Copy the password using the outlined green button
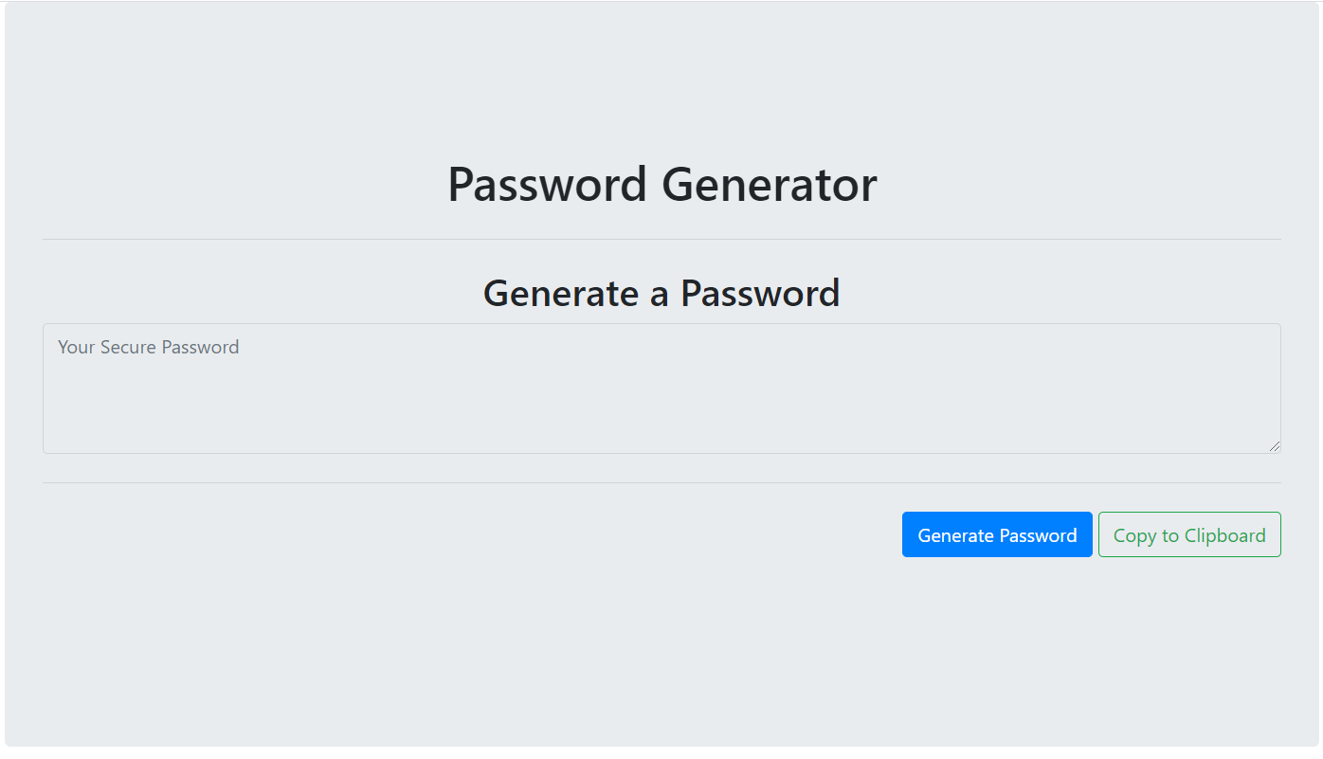The height and width of the screenshot is (759, 1323). 1189,534
